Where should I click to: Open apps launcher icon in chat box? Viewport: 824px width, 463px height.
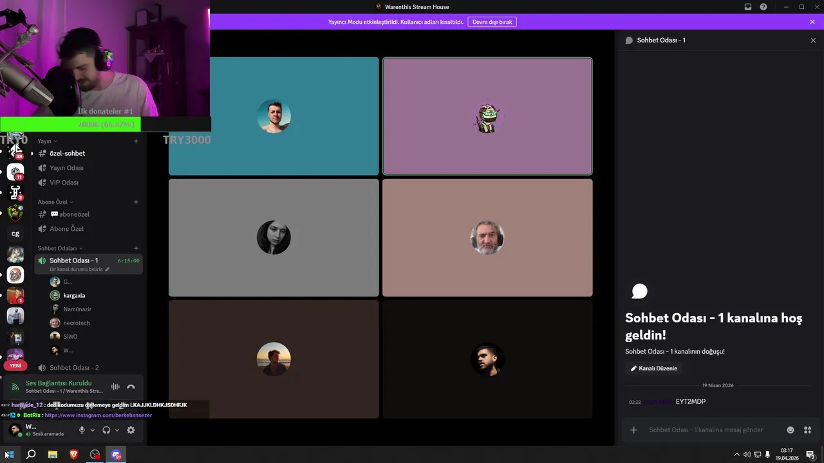tap(807, 430)
